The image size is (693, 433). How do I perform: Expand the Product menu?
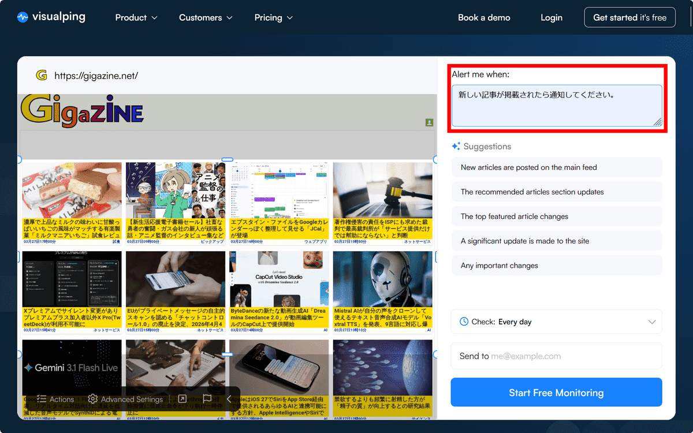[136, 17]
